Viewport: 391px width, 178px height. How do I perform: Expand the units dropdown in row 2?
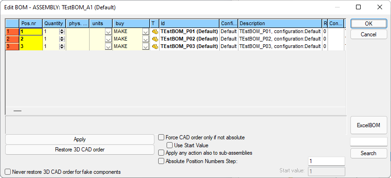click(x=108, y=39)
